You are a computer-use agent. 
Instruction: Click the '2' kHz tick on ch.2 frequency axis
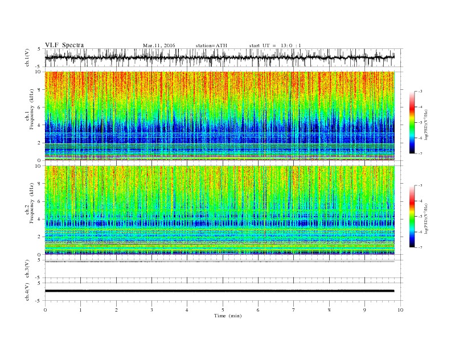point(39,237)
